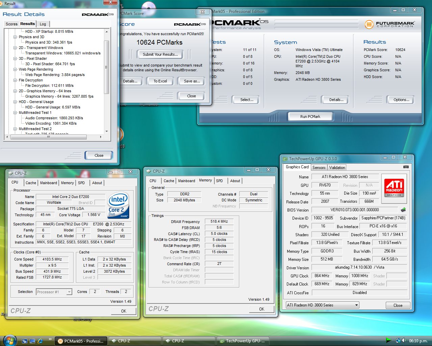Image resolution: width=432 pixels, height=346 pixels.
Task: Click the Intel Core 2 Duo logo
Action: coord(118,205)
